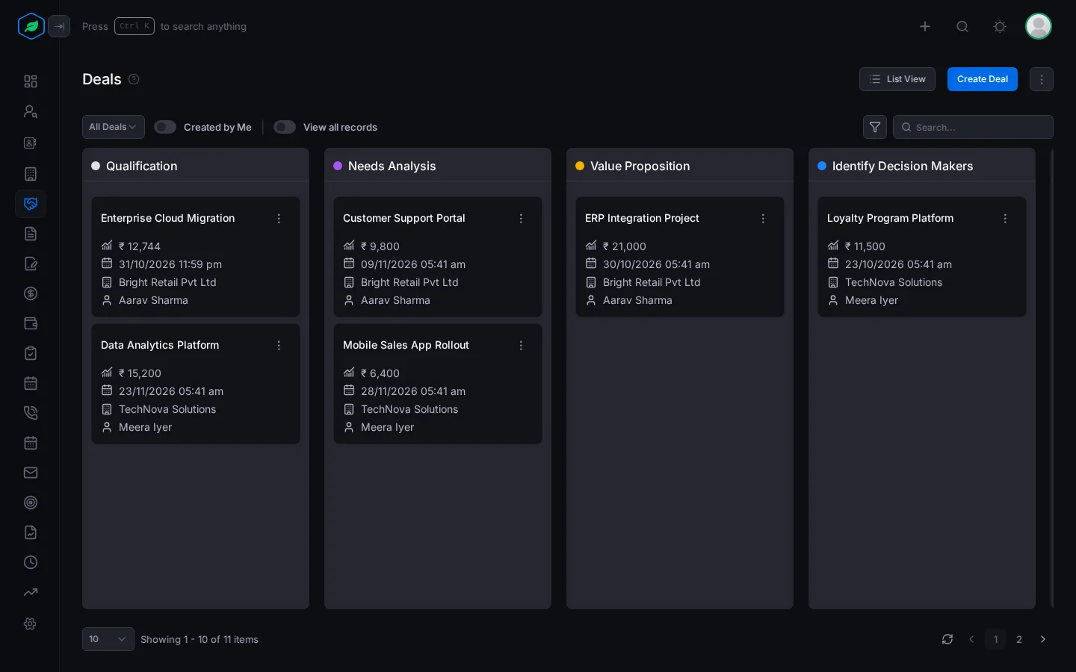Open Loyalty Program Platform card options menu
Image resolution: width=1076 pixels, height=672 pixels.
[1005, 219]
